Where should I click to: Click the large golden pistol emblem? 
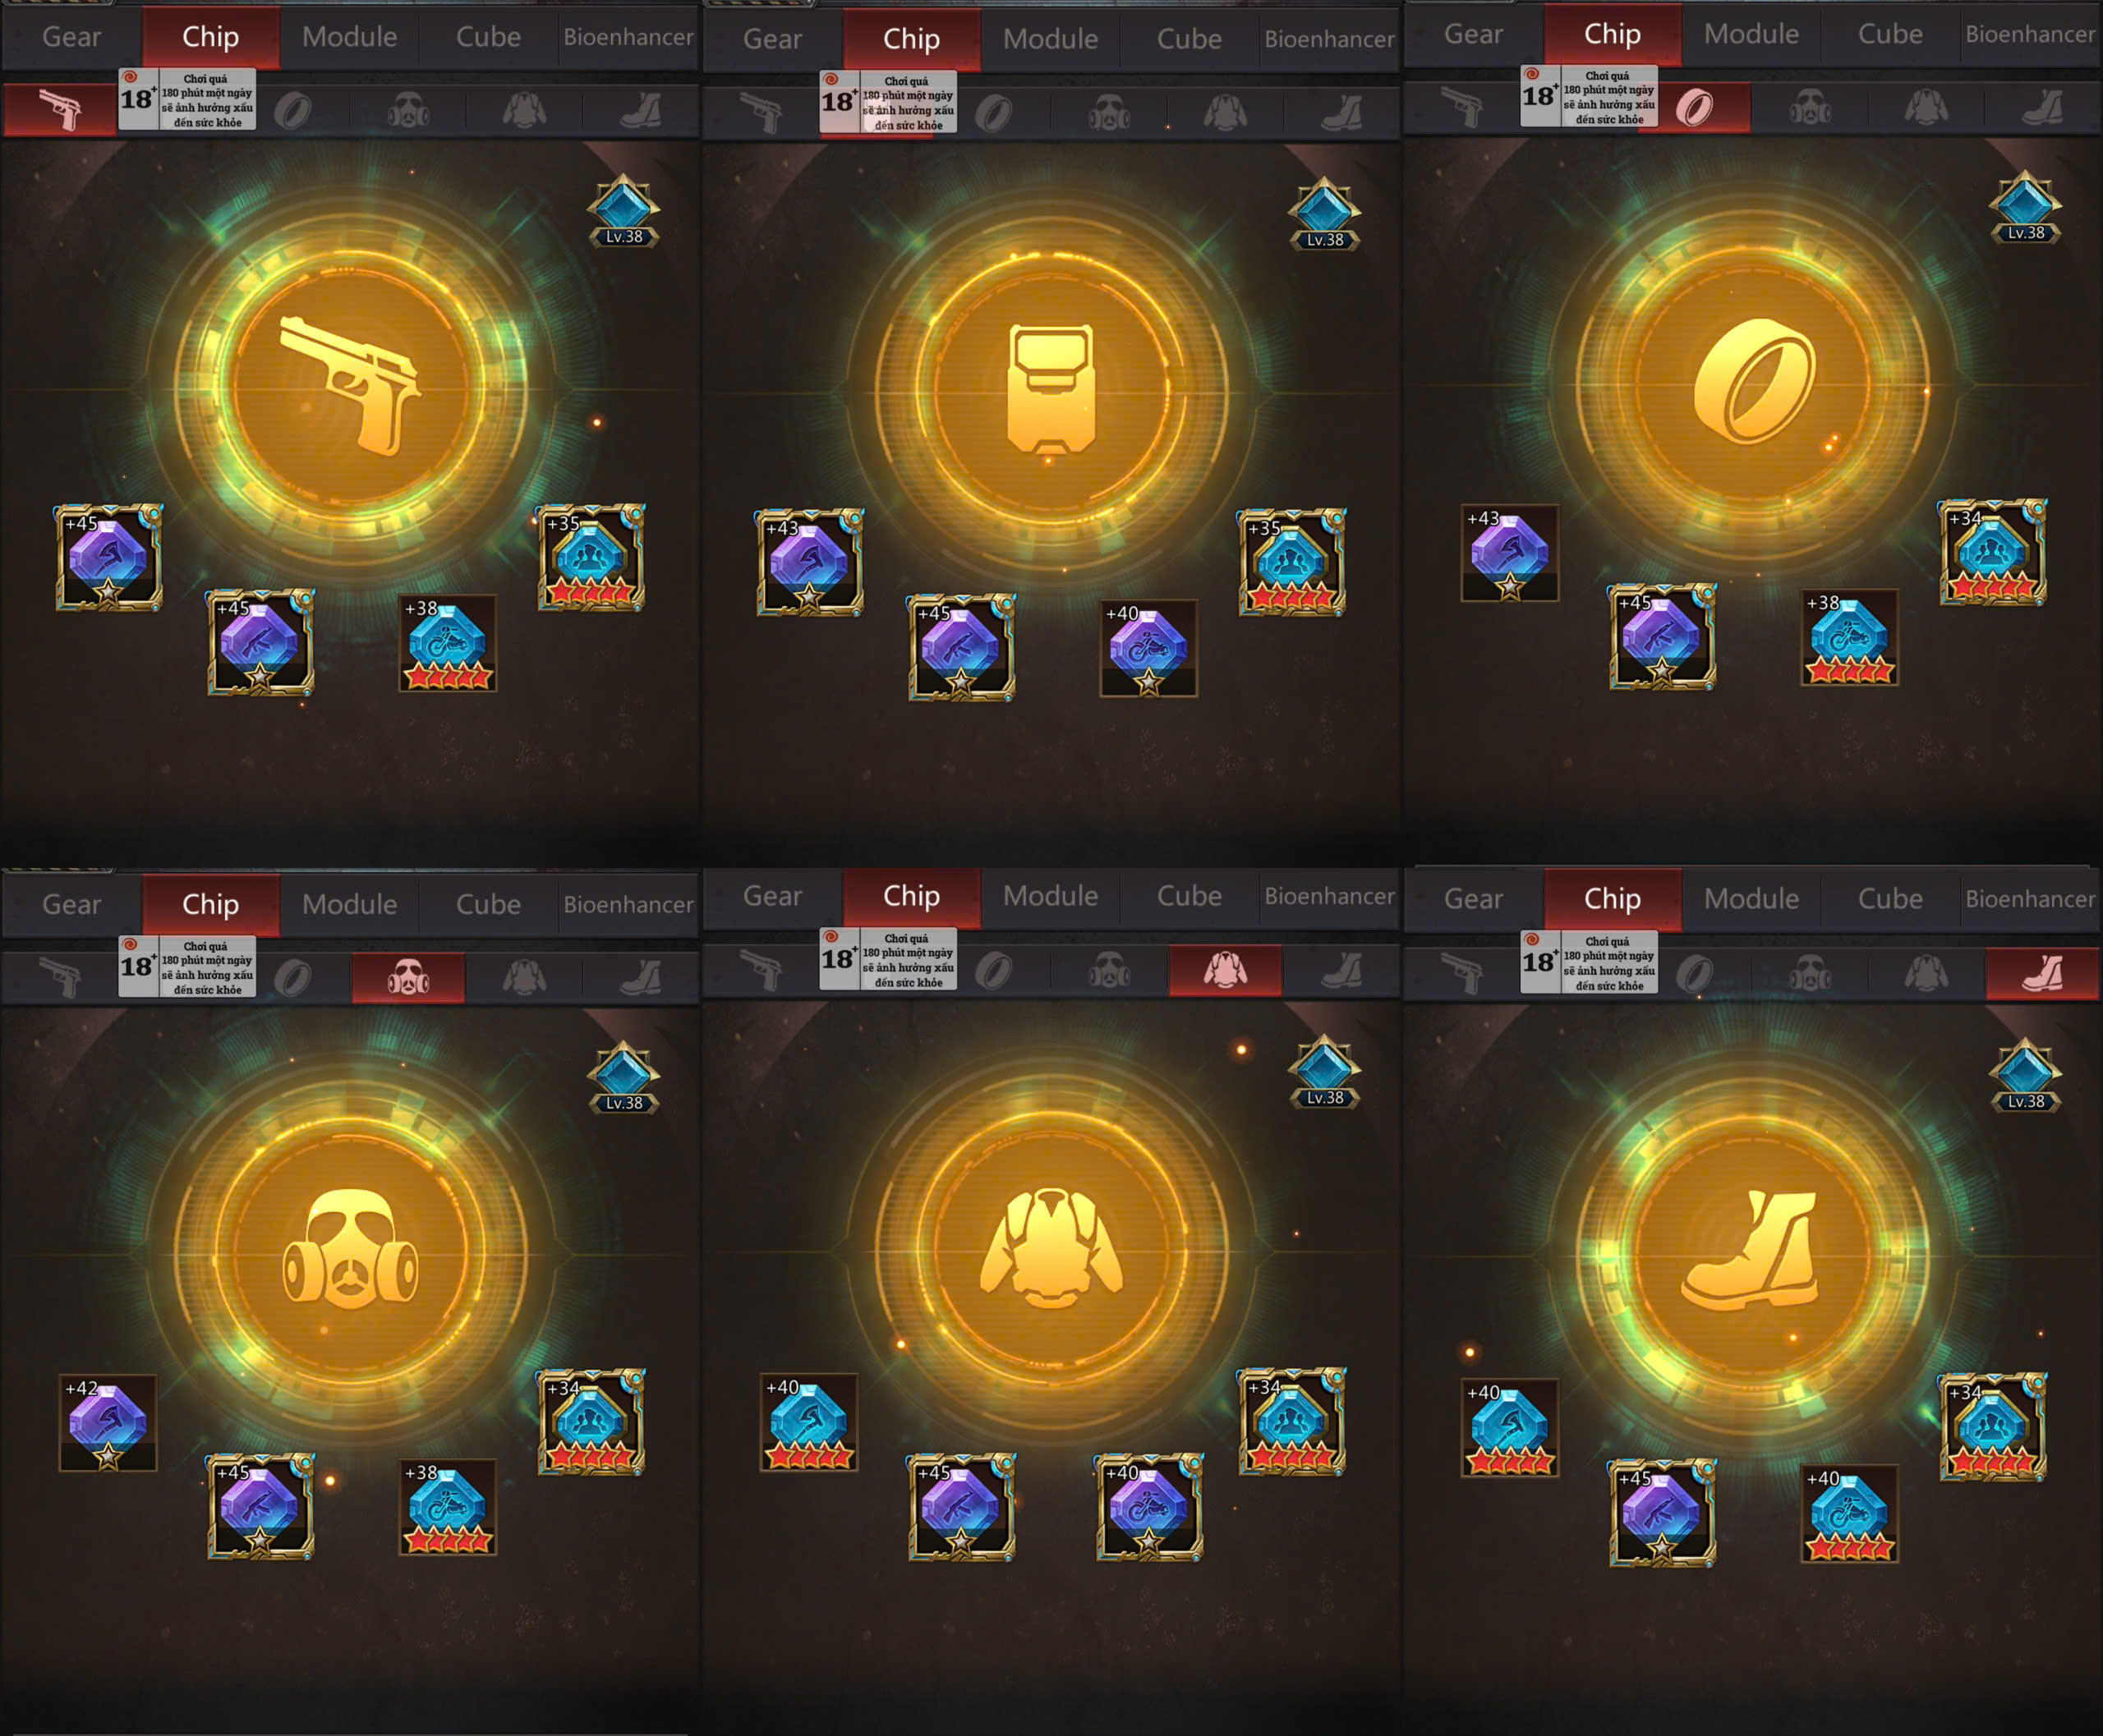350,385
